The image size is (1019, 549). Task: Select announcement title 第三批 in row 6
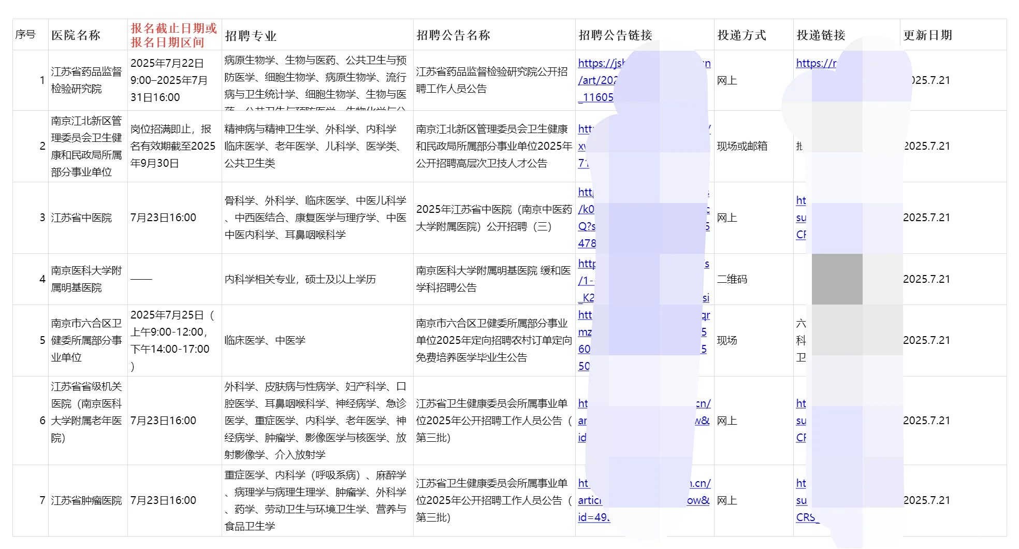(x=494, y=421)
